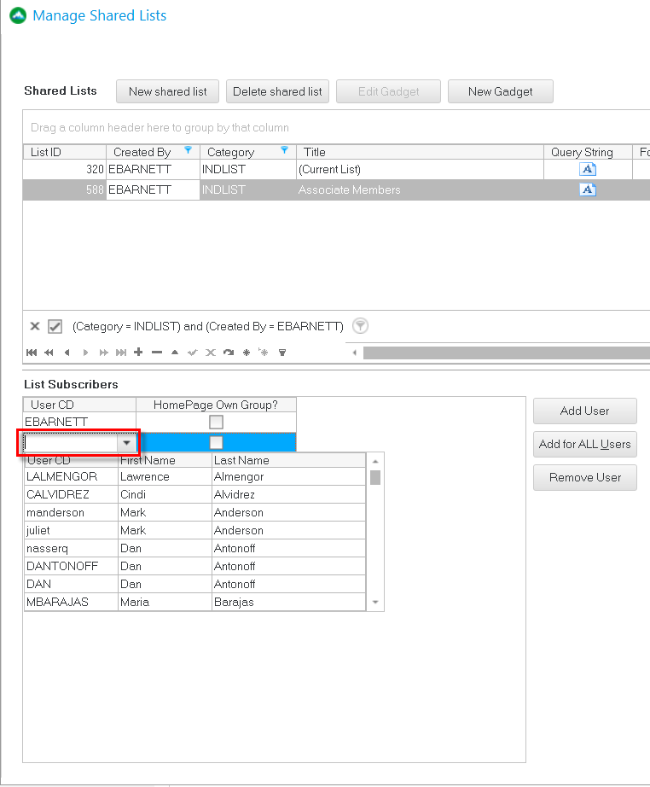Choose DANTONOFF from user dropdown
The width and height of the screenshot is (650, 787).
[195, 566]
